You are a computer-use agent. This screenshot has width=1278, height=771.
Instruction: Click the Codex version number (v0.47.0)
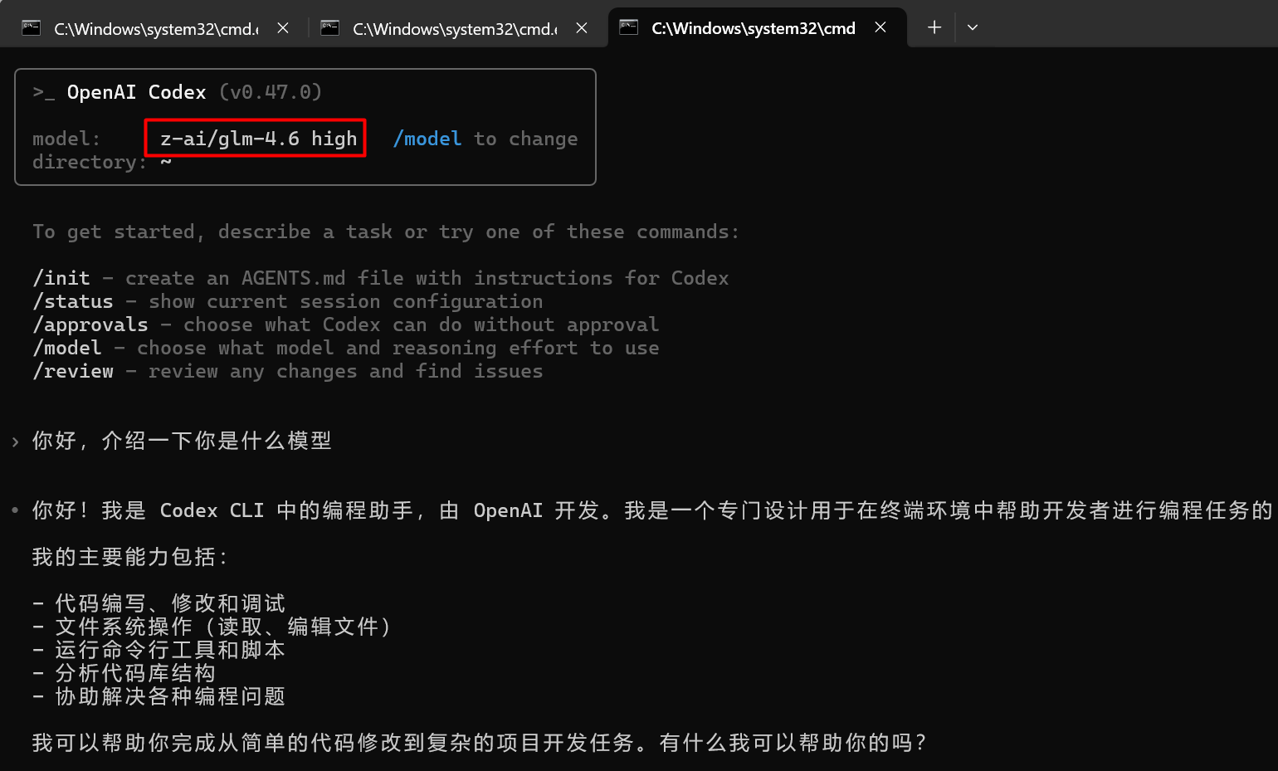click(x=271, y=92)
